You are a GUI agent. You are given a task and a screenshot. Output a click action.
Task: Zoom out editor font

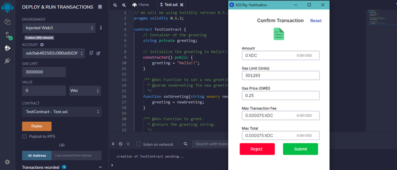[115, 5]
